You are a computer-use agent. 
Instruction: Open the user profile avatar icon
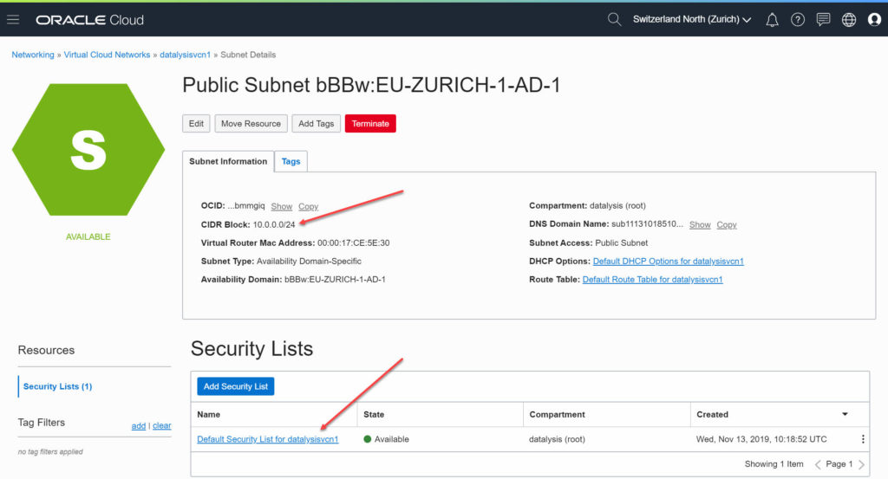874,20
